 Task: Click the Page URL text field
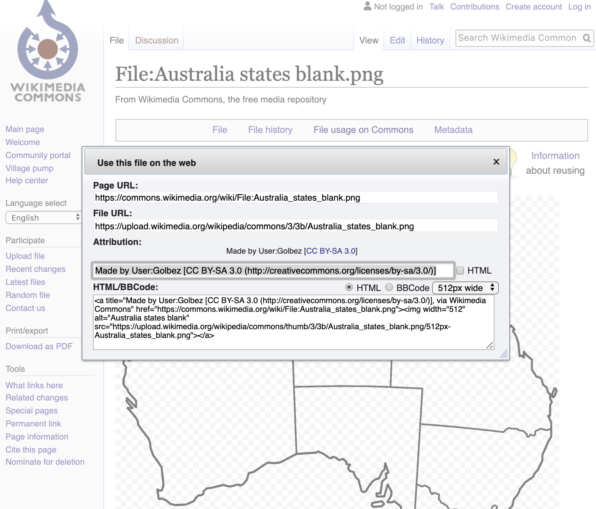295,198
